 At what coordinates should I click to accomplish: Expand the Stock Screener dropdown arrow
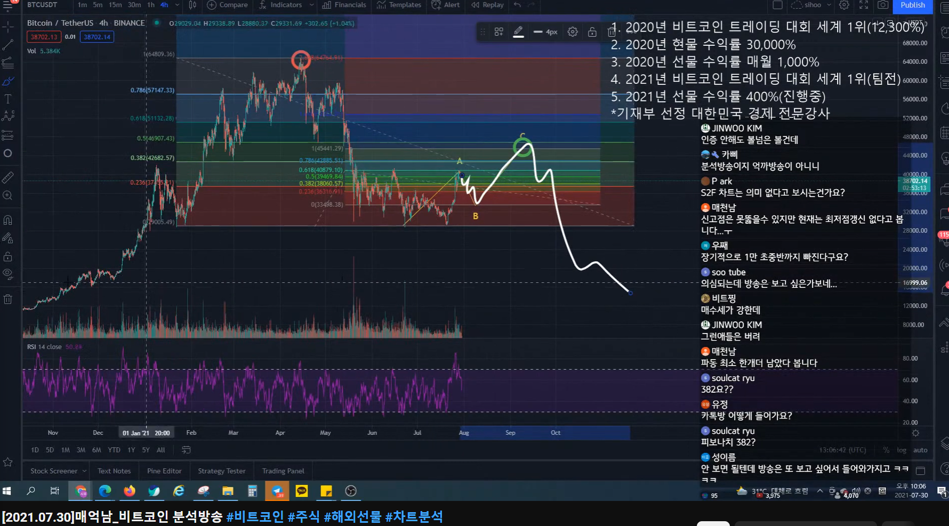point(84,471)
